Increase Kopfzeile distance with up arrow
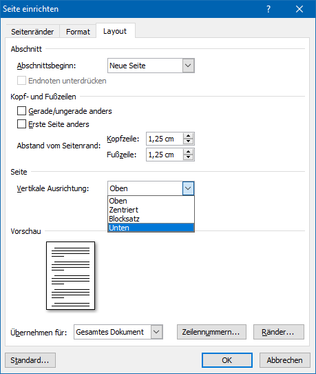Screen dimensions: 316x374 click(x=188, y=136)
